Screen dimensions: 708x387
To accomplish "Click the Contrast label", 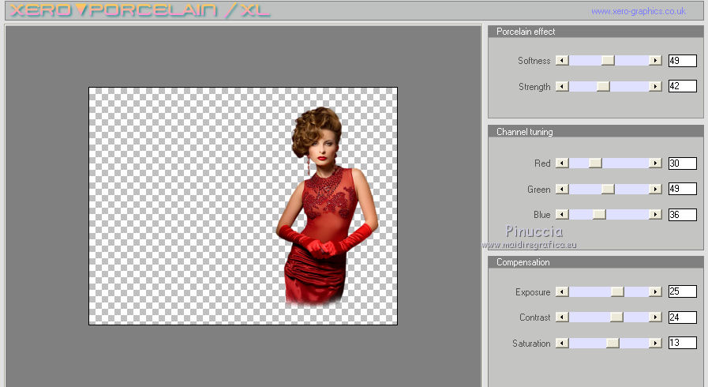I will click(x=534, y=317).
